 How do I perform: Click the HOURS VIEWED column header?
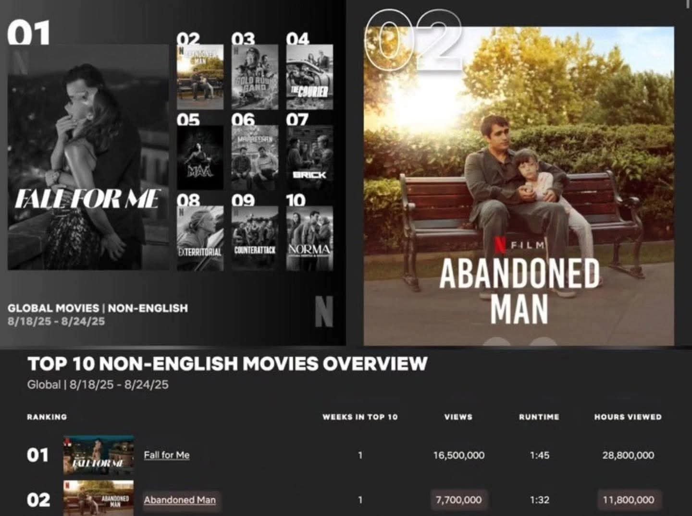coord(628,417)
